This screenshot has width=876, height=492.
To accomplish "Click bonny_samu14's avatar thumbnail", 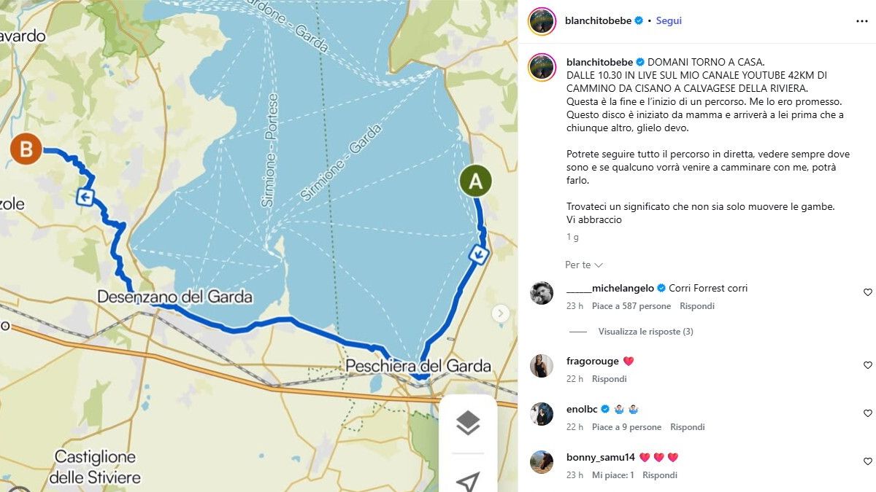I will coord(542,462).
